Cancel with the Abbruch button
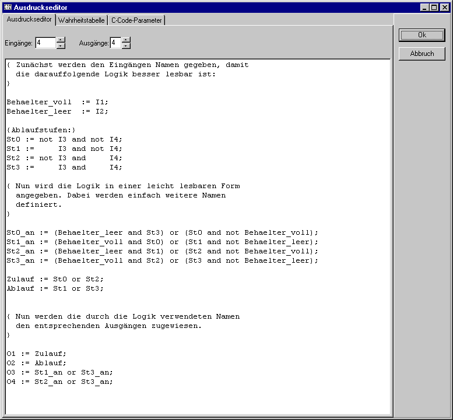The image size is (453, 420). click(x=422, y=54)
